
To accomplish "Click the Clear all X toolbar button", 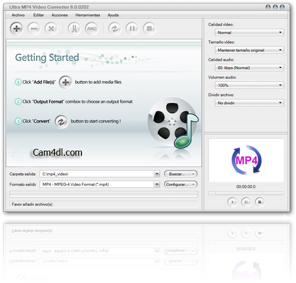I will tap(51, 28).
